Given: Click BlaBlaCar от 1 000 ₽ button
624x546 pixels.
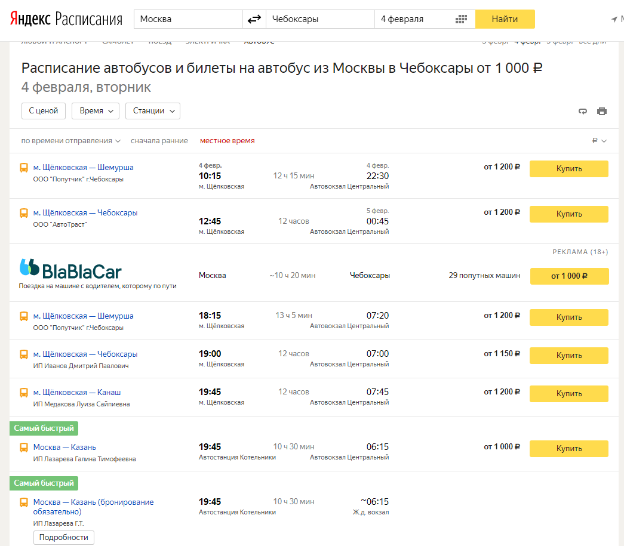Looking at the screenshot, I should pyautogui.click(x=569, y=276).
